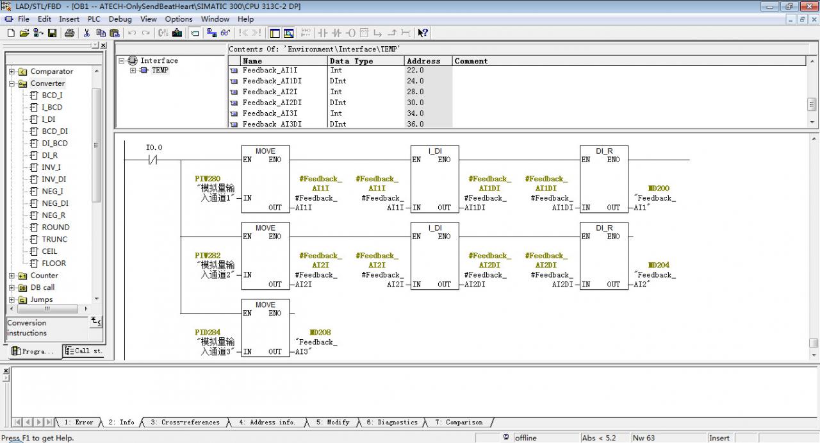Screen dimensions: 820x443
Task: Click the context Help arrow icon
Action: pos(422,33)
